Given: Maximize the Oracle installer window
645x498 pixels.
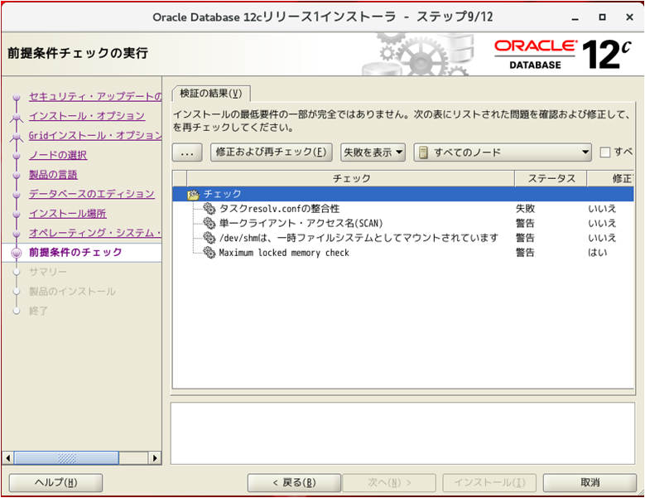Looking at the screenshot, I should tap(602, 17).
